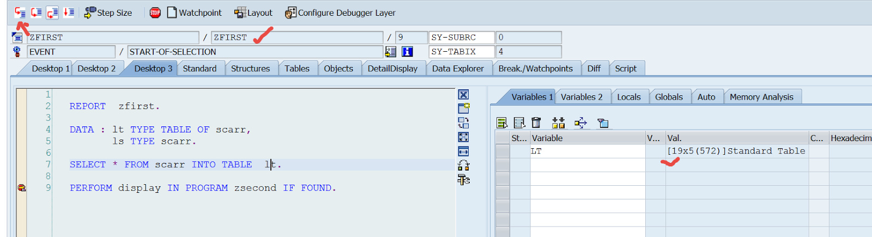Click the full-screen tool icon beside the editor
This screenshot has width=872, height=237.
[464, 137]
